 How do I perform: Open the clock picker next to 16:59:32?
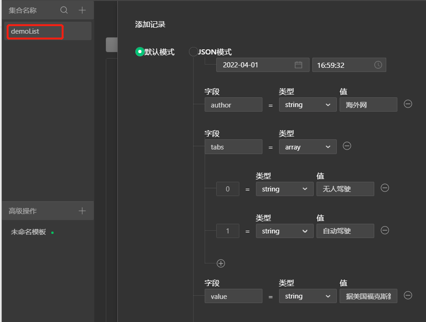(x=378, y=65)
